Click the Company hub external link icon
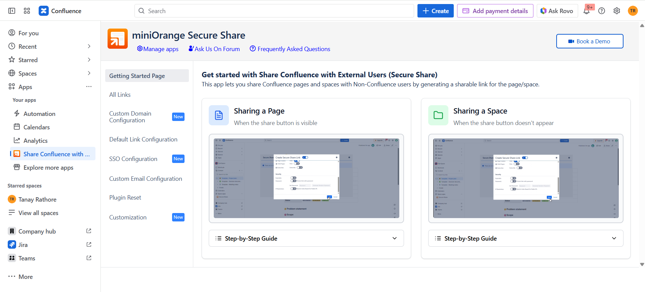Screen dimensions: 645x292 [x=89, y=231]
